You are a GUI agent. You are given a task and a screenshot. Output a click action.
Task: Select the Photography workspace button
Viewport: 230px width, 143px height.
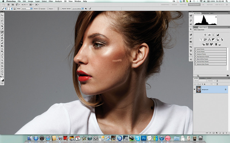point(194,5)
